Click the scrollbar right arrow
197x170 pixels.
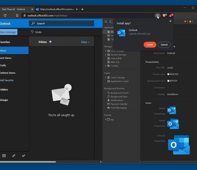(x=101, y=162)
